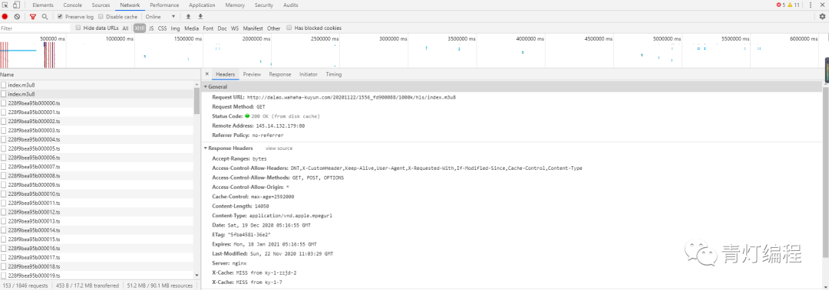Toggle Preserve log checkbox
The width and height of the screenshot is (829, 290).
tap(60, 17)
